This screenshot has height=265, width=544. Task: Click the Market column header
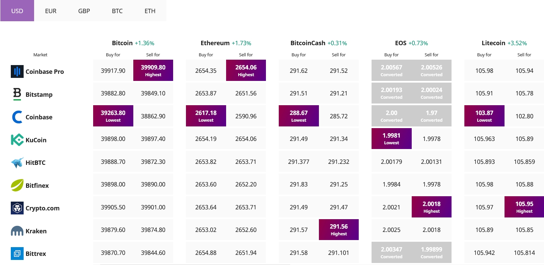tap(40, 55)
